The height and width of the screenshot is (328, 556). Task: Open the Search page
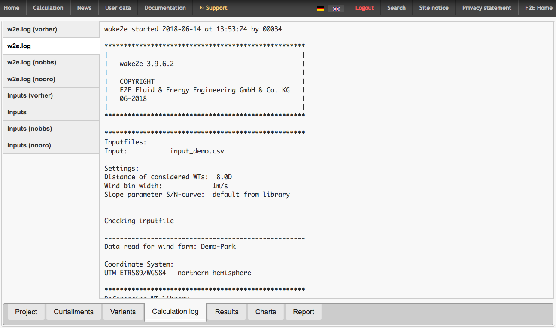point(396,8)
